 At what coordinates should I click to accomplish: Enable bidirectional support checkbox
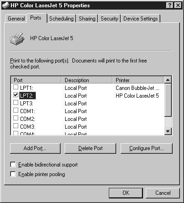point(13,165)
